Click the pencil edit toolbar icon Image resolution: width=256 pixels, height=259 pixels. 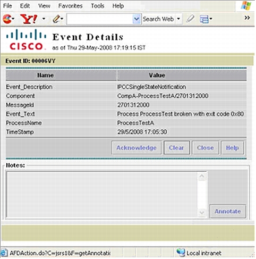click(x=56, y=19)
